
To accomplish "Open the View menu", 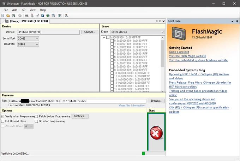I will [x=32, y=10].
